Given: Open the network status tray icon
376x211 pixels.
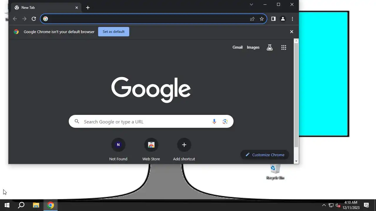Looking at the screenshot, I should click(x=331, y=205).
